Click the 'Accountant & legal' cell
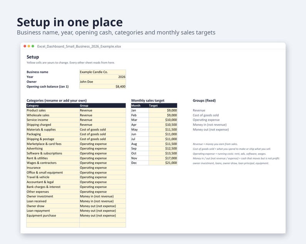Viewport: 306px width, 244px height. (53, 182)
